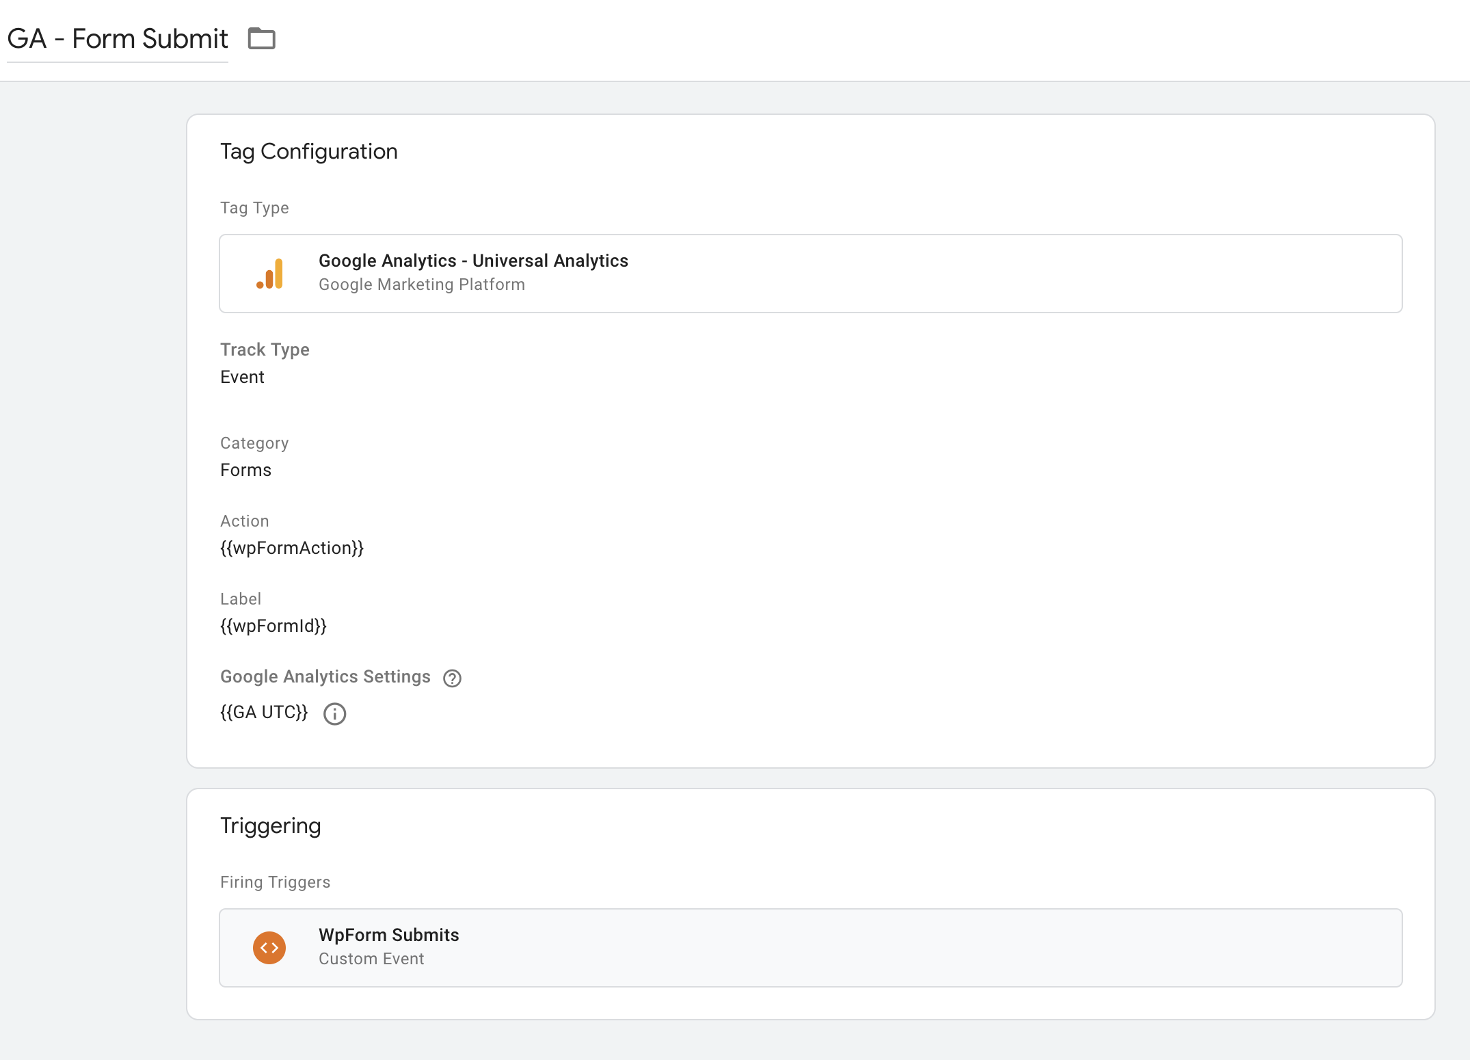Click the info icon beside {{GA UTC}}

coord(334,714)
